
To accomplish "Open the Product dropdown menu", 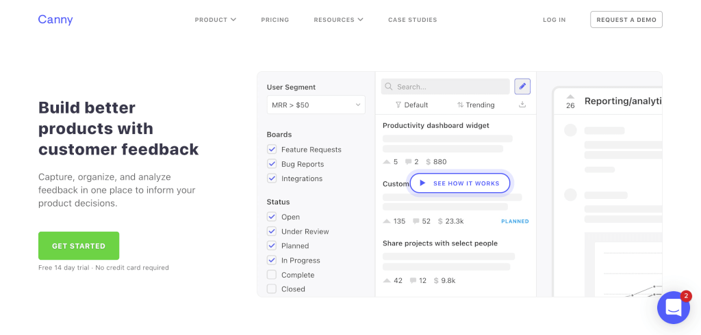I will (216, 20).
